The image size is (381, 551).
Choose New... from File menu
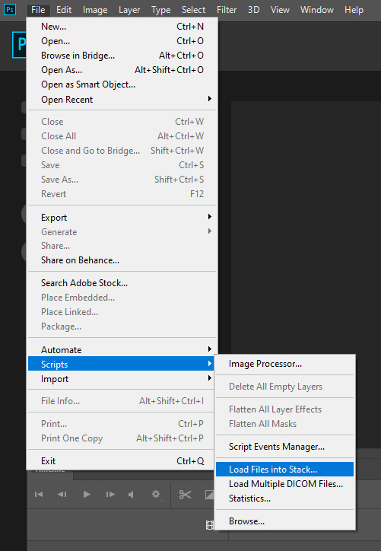[122, 27]
